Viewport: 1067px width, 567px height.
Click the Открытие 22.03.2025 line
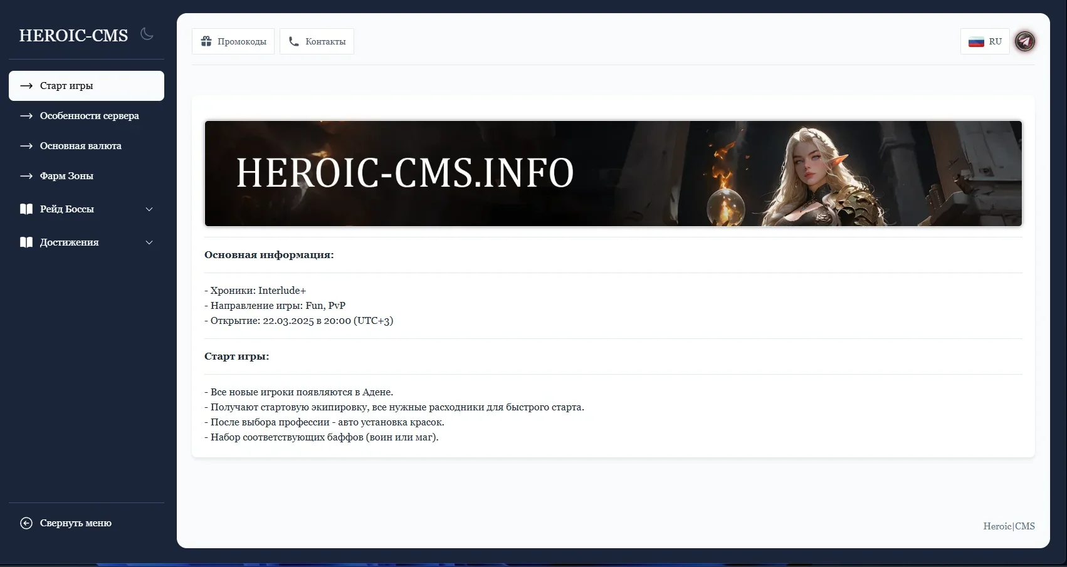pos(298,321)
